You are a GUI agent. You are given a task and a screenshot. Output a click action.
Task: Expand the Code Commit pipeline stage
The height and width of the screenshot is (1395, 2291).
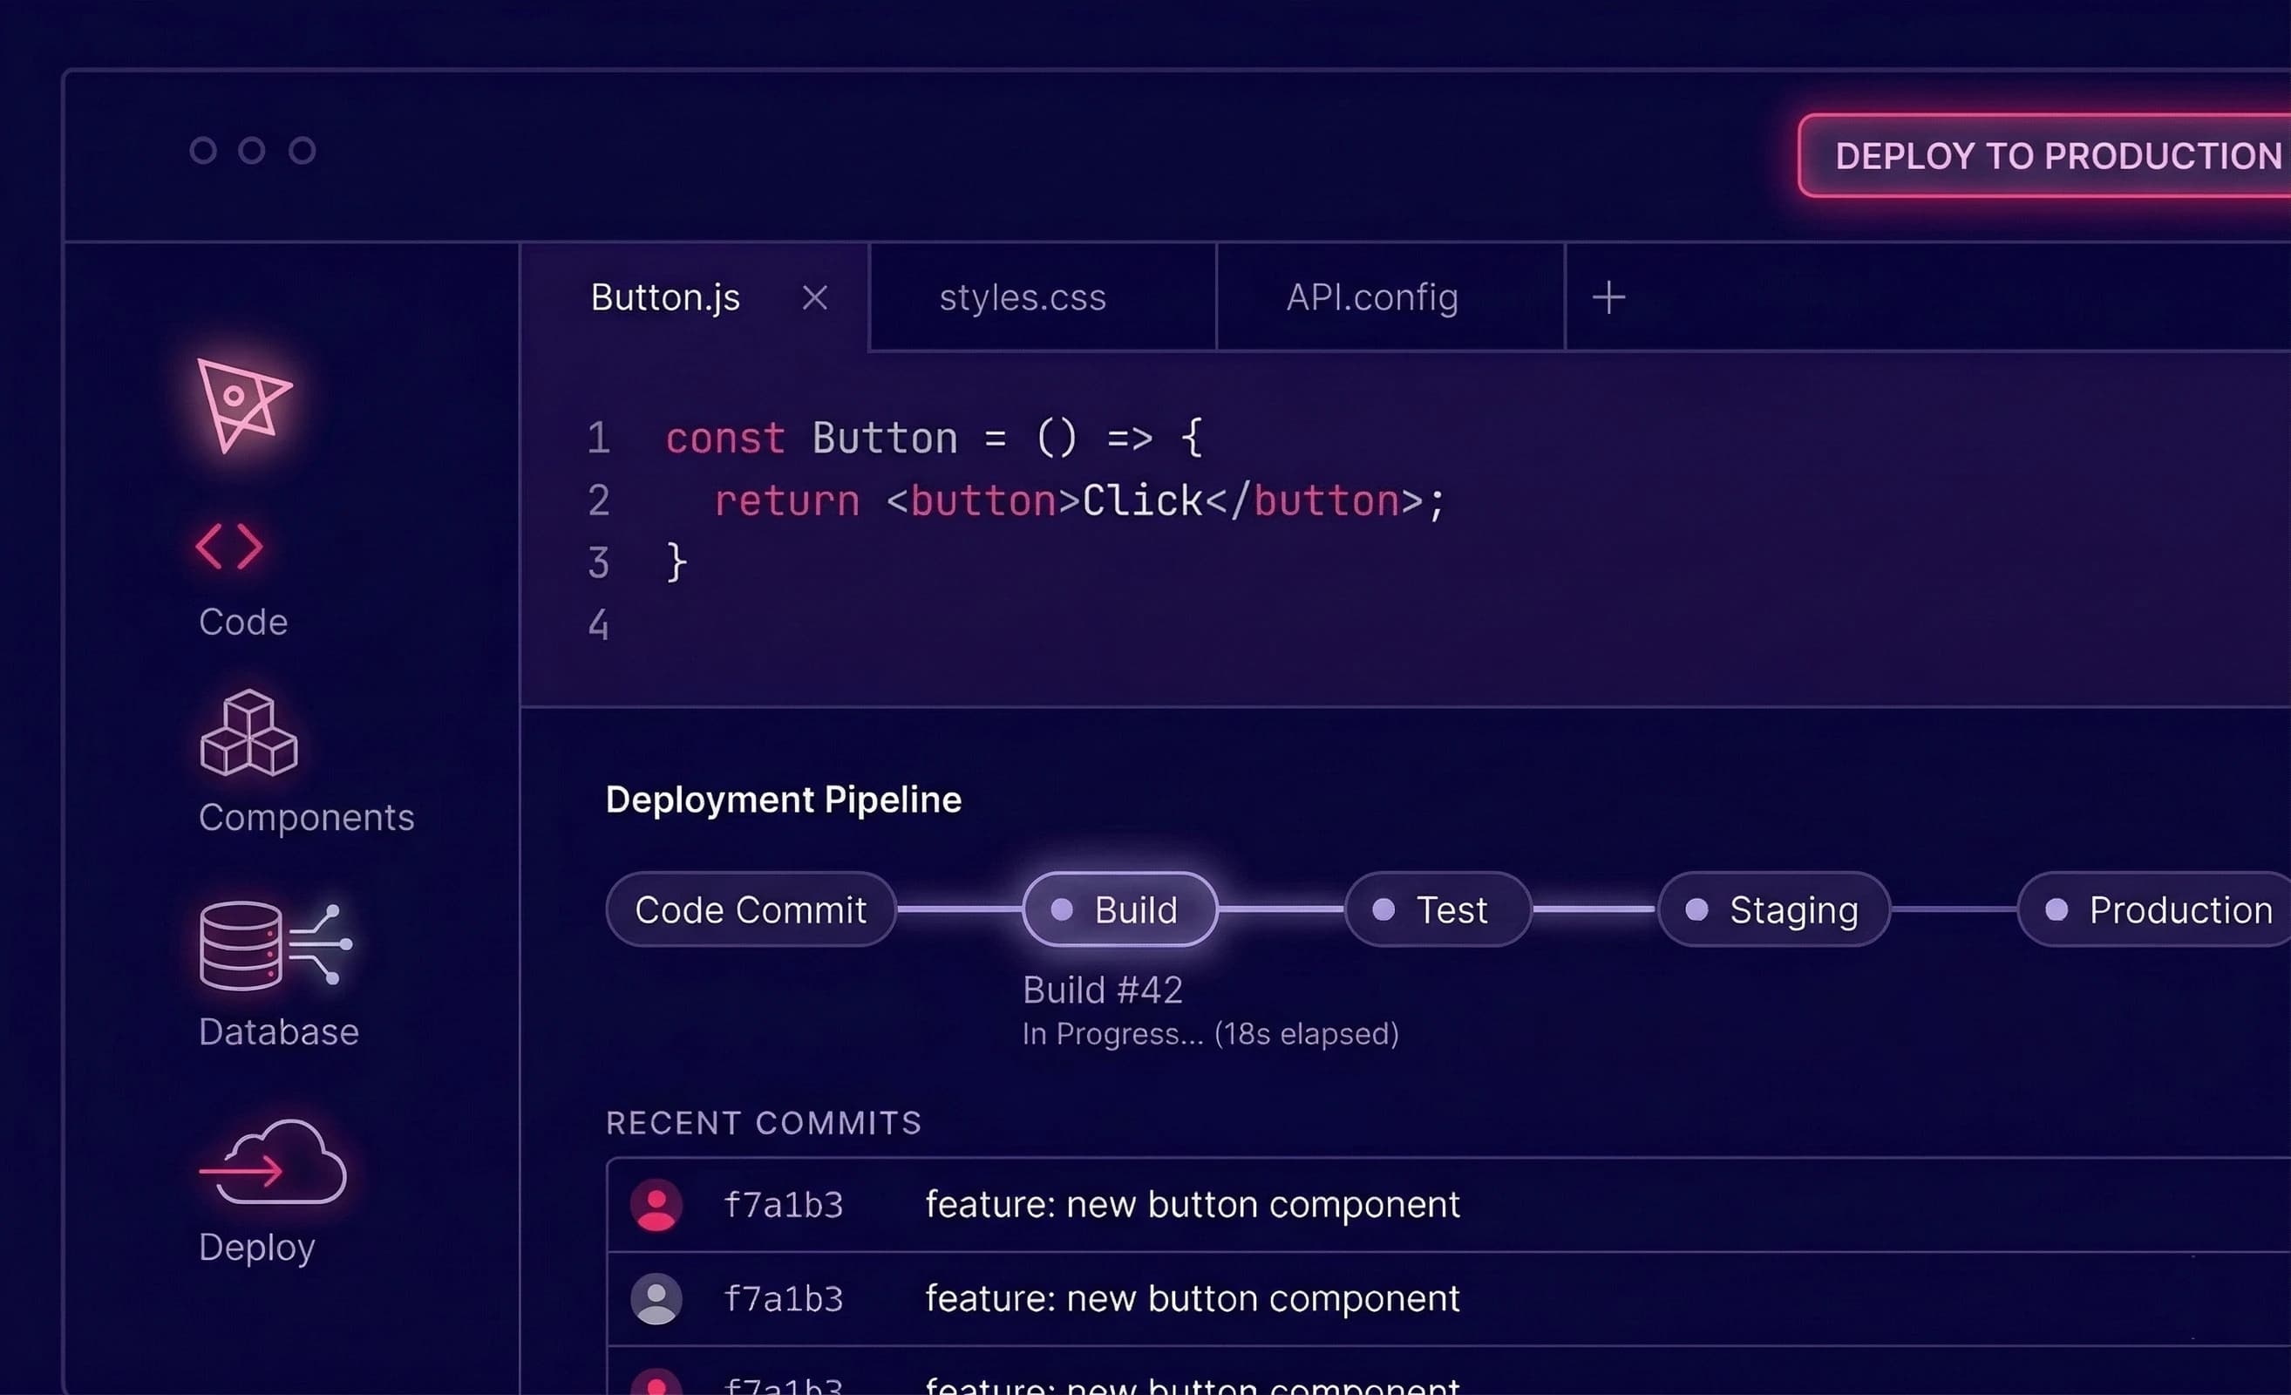750,909
